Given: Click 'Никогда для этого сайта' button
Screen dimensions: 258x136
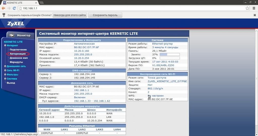Looking at the screenshot, I should point(70,15).
